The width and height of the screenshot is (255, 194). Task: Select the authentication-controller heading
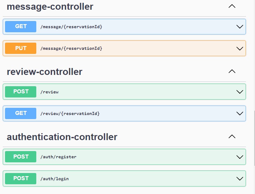[x=62, y=137]
